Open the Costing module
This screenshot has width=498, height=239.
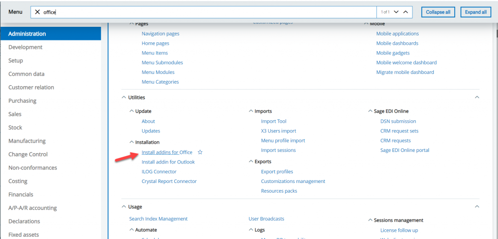[18, 181]
